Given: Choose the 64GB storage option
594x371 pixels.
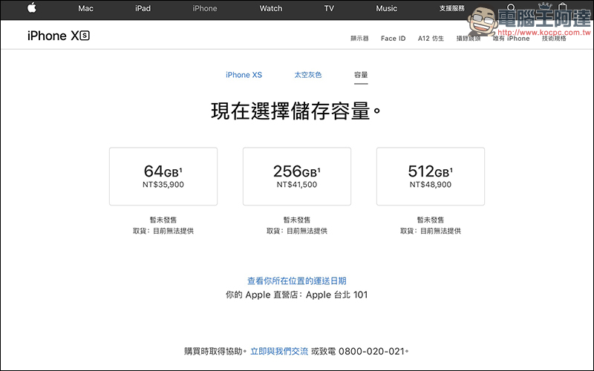Looking at the screenshot, I should (x=163, y=176).
